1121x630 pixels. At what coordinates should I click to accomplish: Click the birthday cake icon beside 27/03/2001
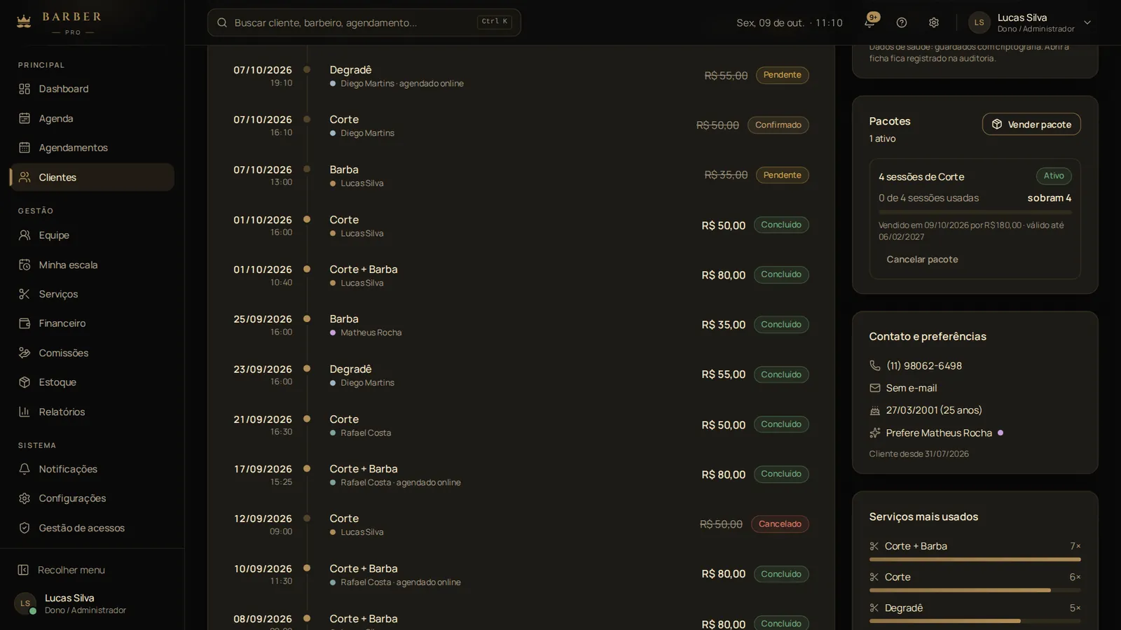click(x=875, y=410)
